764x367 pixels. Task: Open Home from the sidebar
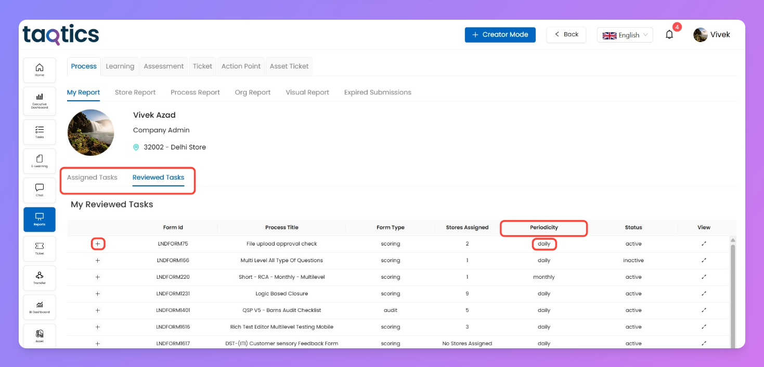point(40,70)
